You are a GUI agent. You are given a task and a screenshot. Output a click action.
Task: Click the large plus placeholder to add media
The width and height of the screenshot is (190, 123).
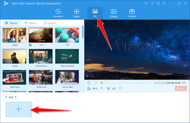coord(19,109)
